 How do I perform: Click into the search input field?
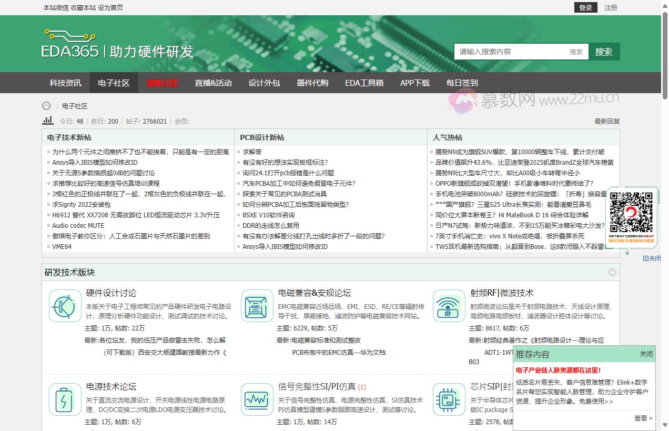point(510,52)
